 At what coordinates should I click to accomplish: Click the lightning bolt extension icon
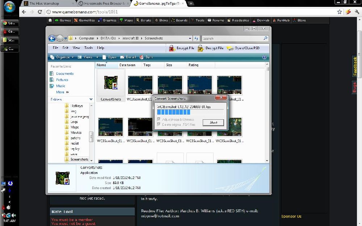(x=348, y=12)
